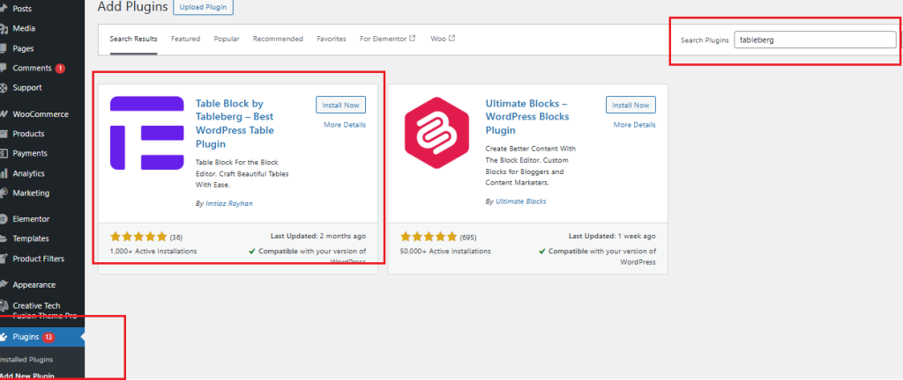Click the Posts pin icon in sidebar

[3, 9]
